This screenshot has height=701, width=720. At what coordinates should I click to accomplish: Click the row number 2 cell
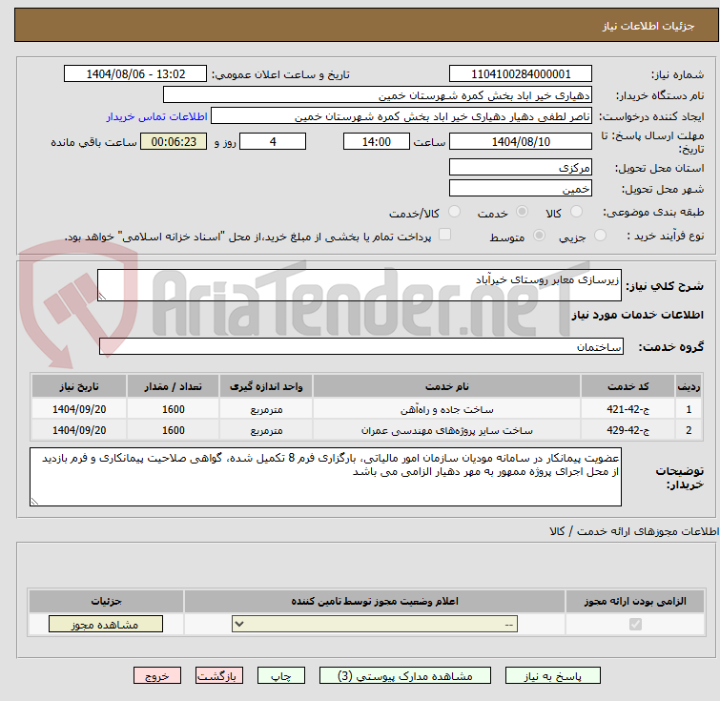pyautogui.click(x=689, y=430)
